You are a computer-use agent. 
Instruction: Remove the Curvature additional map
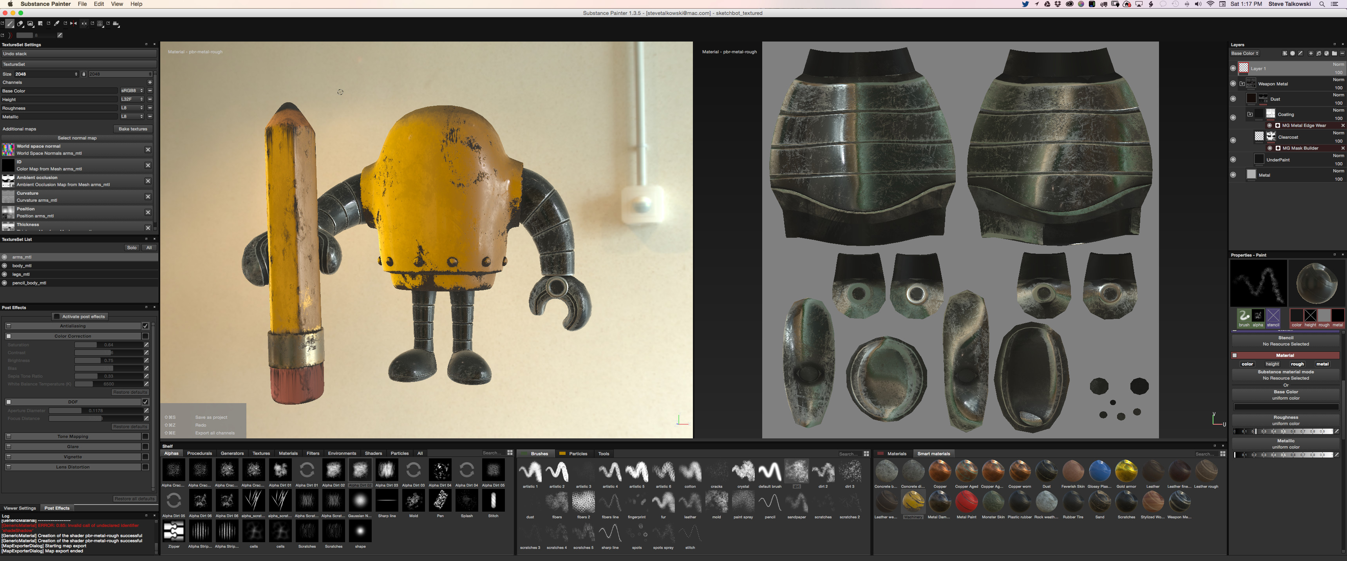tap(148, 197)
